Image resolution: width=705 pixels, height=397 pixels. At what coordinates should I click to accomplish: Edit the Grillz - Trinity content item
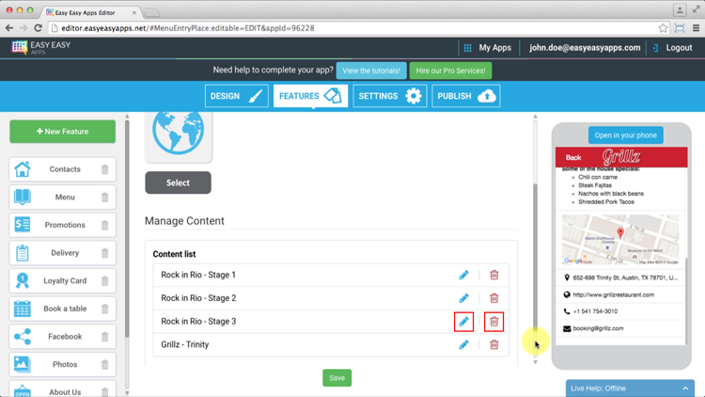463,345
